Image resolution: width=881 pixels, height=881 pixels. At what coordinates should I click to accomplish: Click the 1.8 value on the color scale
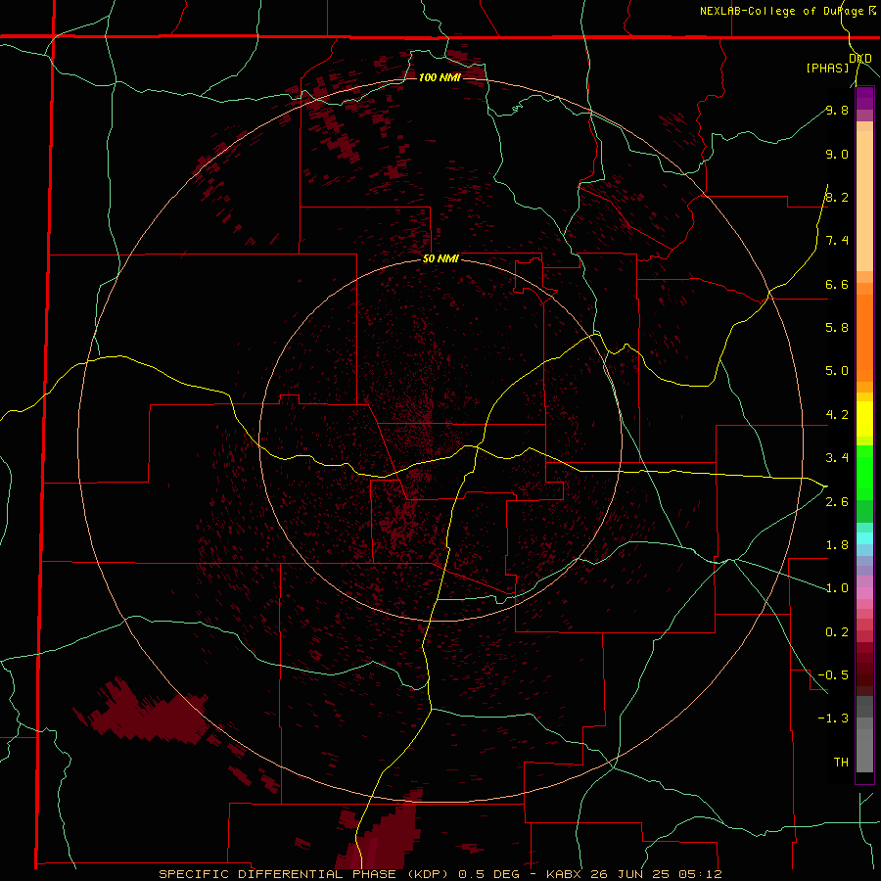pos(837,545)
